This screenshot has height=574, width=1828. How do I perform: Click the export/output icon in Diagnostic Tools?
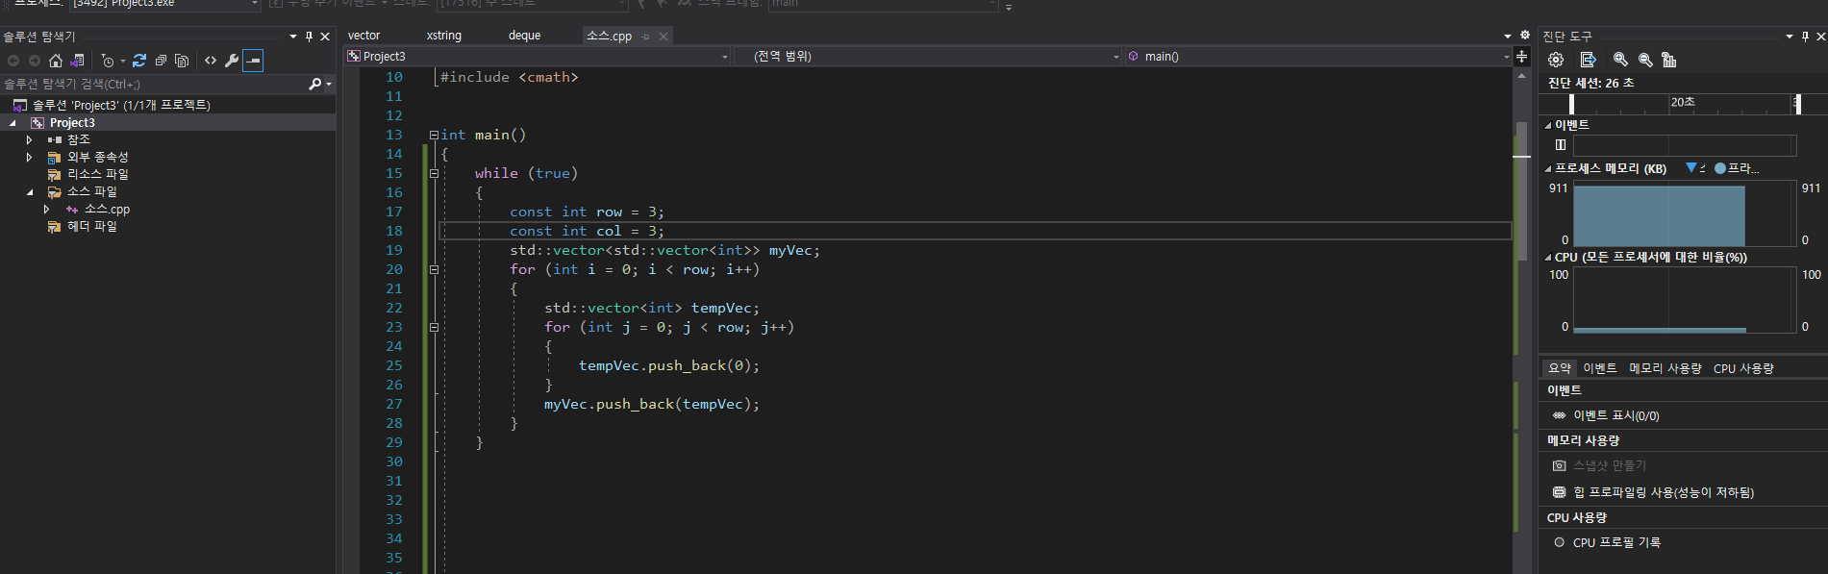coord(1588,60)
